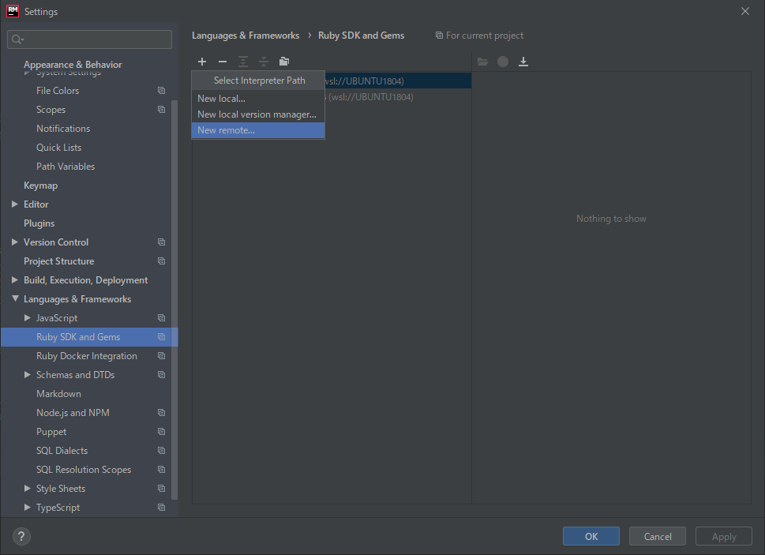Expand the Schemas and DTDs node

click(28, 374)
